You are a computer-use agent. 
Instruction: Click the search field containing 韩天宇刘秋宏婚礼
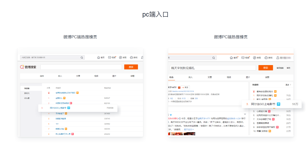tap(213, 68)
